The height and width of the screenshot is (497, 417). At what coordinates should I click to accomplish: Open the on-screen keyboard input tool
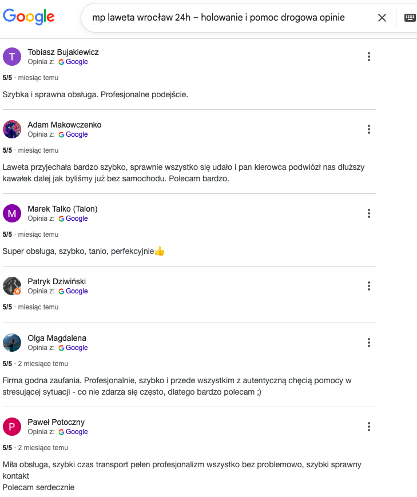click(410, 18)
